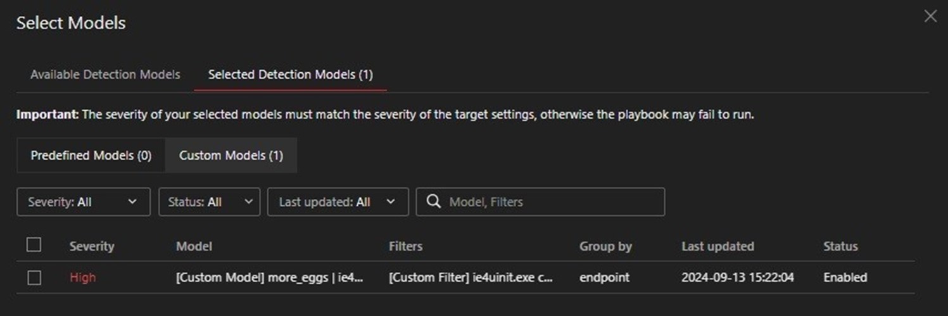Viewport: 948px width, 316px height.
Task: Click the Group by column header
Action: [x=605, y=246]
